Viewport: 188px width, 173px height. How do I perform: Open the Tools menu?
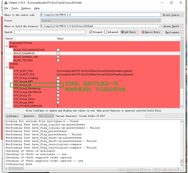pos(15,9)
